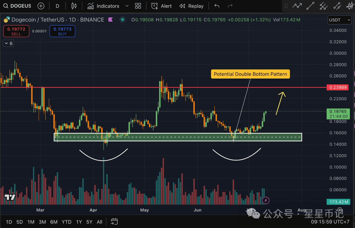Show All time range
The width and height of the screenshot is (355, 228).
(x=99, y=222)
